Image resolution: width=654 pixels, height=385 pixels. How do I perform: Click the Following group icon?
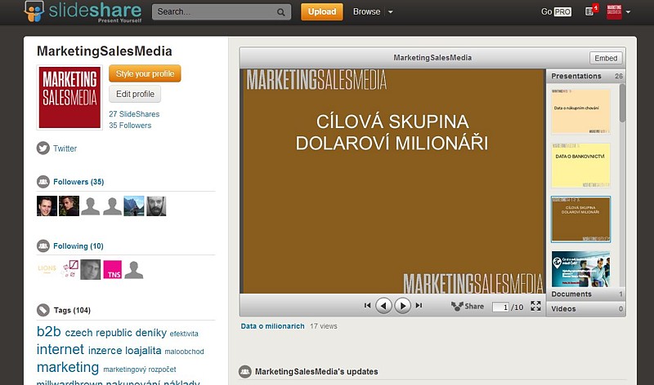point(43,246)
